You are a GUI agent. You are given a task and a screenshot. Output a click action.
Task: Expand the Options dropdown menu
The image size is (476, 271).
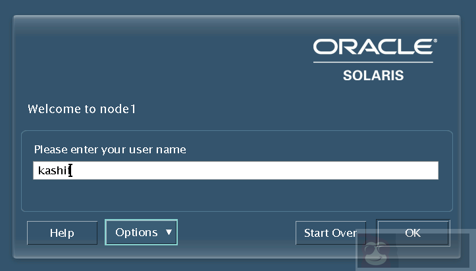click(141, 232)
